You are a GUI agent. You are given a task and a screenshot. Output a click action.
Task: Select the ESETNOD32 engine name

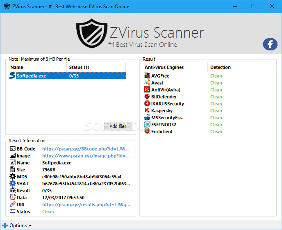pyautogui.click(x=164, y=125)
